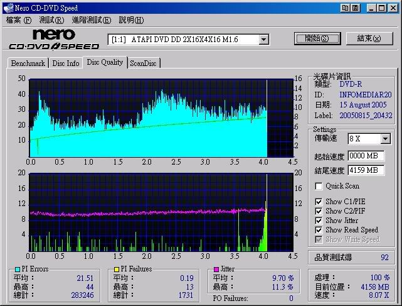Minimize the Nero CD-DVD Speed window
Image resolution: width=402 pixels, height=306 pixels.
[x=371, y=8]
